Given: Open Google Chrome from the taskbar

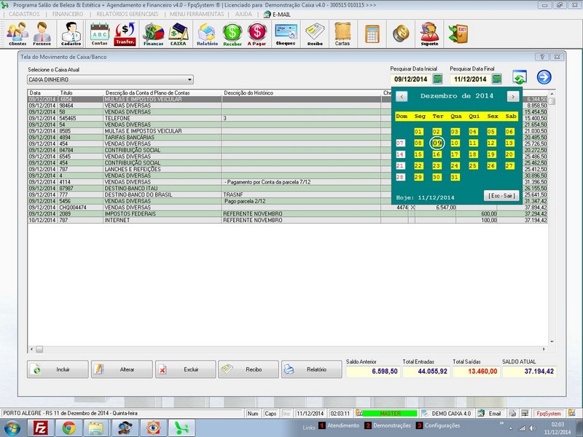Looking at the screenshot, I should tap(68, 427).
